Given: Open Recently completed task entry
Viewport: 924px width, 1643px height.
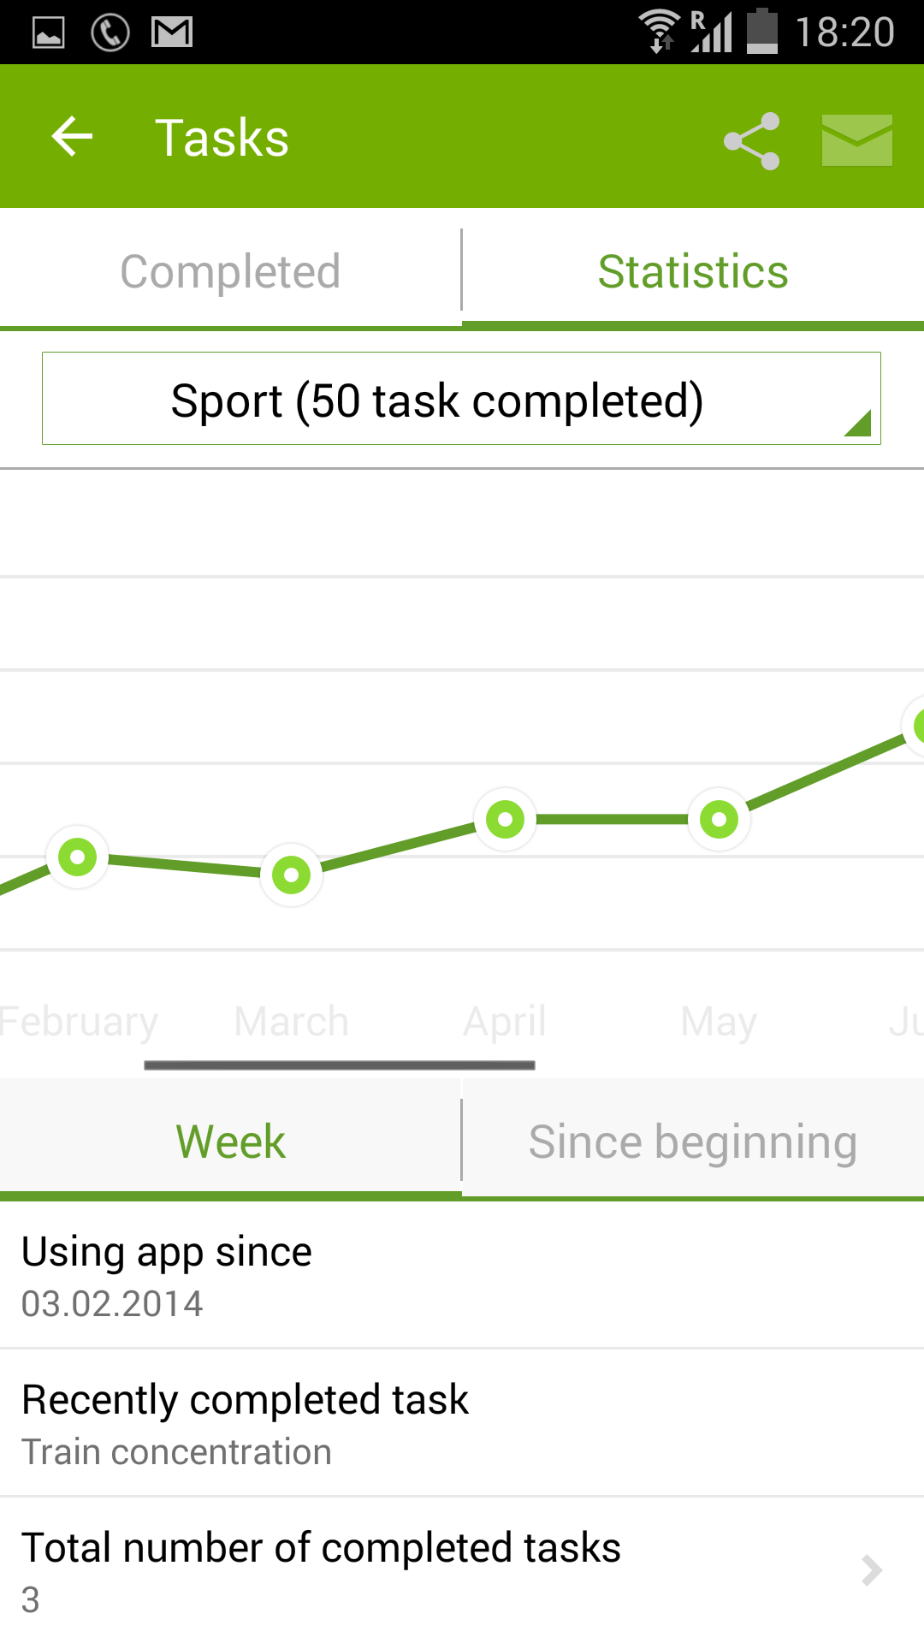Looking at the screenshot, I should click(462, 1424).
